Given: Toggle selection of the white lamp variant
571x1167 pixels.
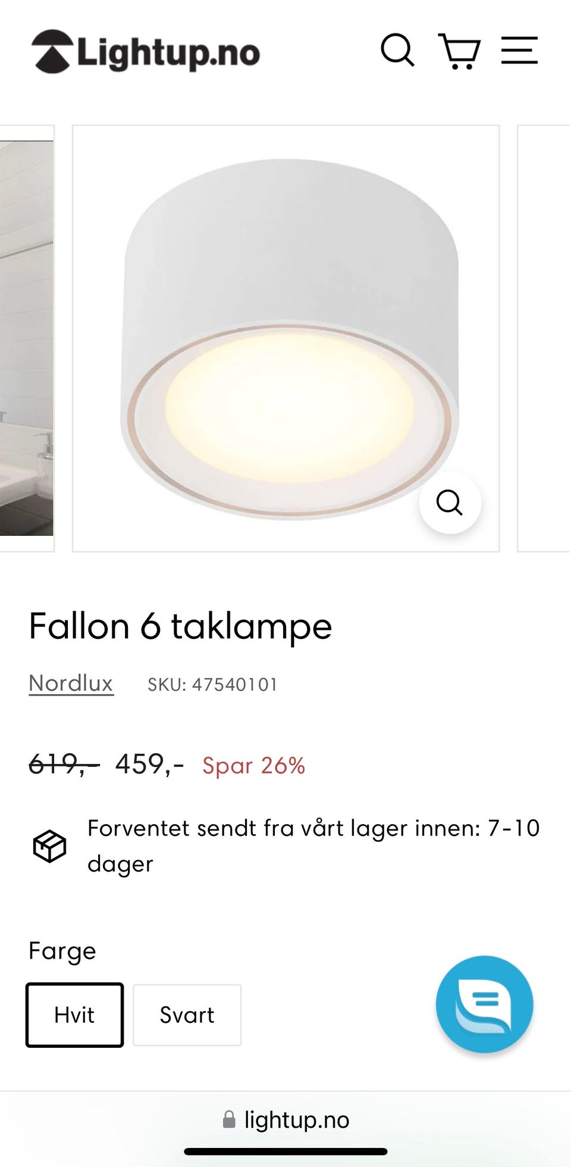Looking at the screenshot, I should 74,1014.
